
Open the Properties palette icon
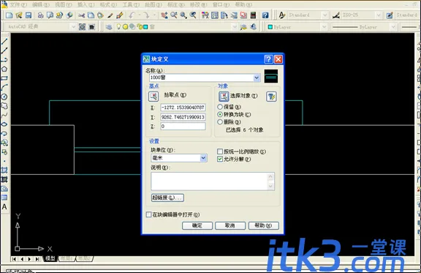click(205, 15)
